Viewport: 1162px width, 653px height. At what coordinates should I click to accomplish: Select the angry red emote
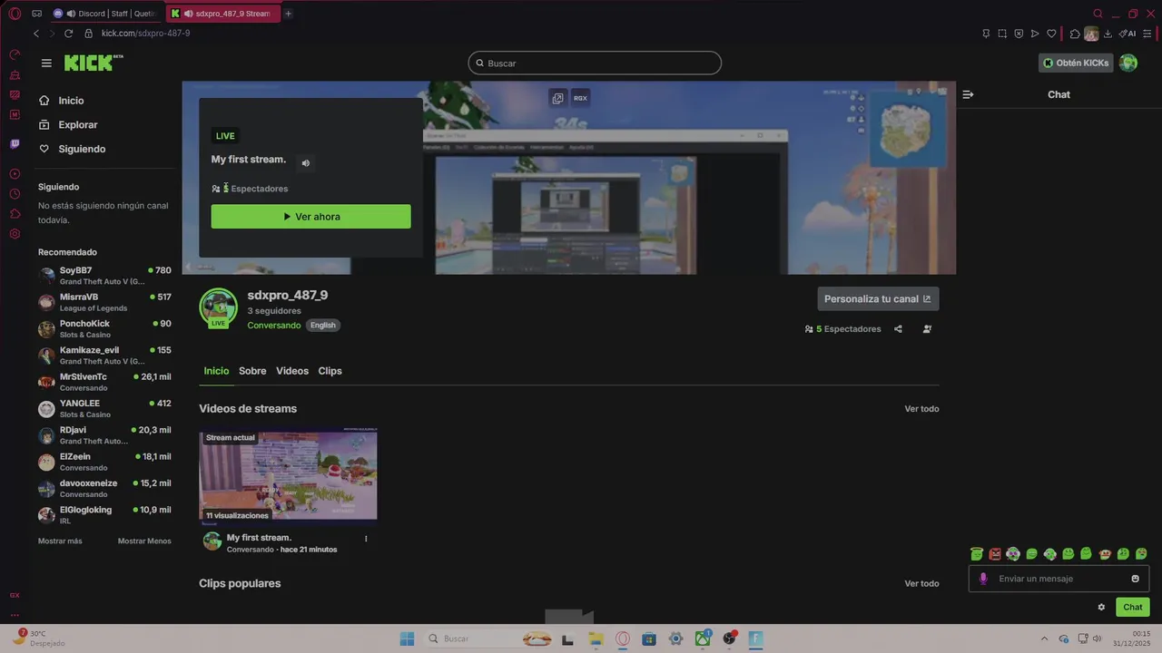click(x=995, y=554)
